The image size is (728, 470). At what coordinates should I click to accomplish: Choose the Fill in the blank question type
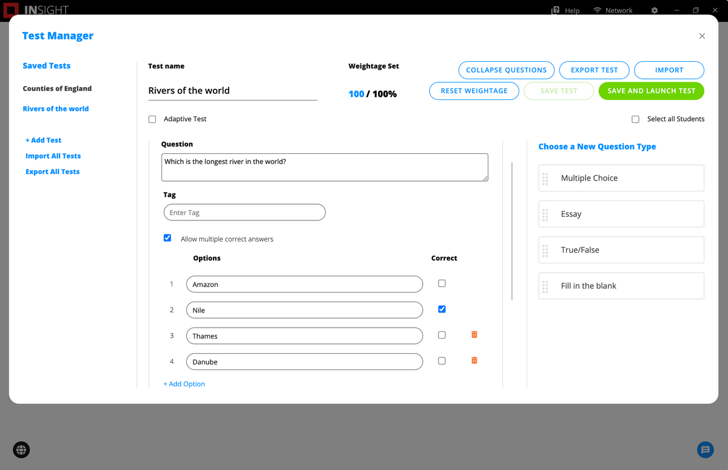[x=621, y=286]
